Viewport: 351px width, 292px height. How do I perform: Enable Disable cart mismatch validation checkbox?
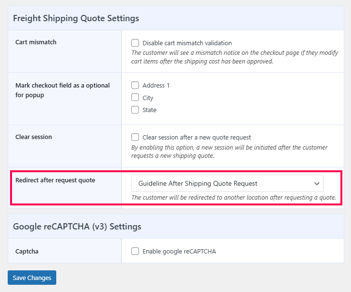[135, 43]
